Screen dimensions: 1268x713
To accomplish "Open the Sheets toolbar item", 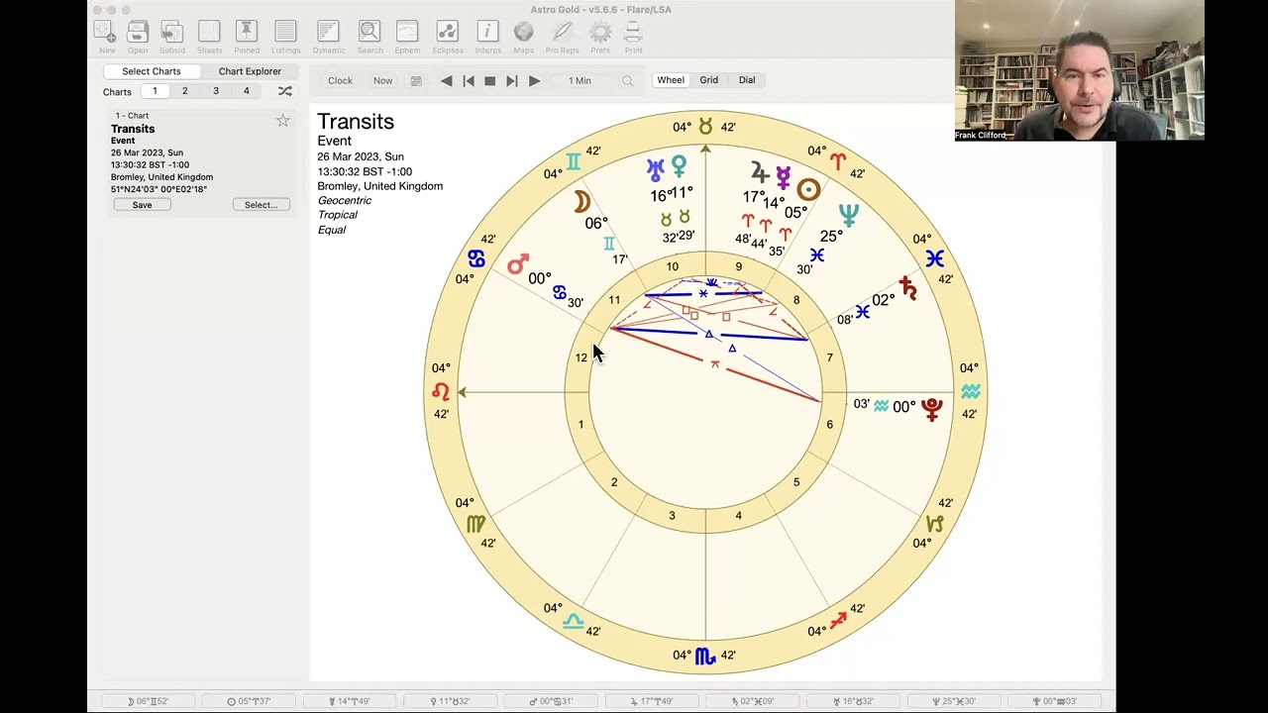I will click(x=209, y=37).
